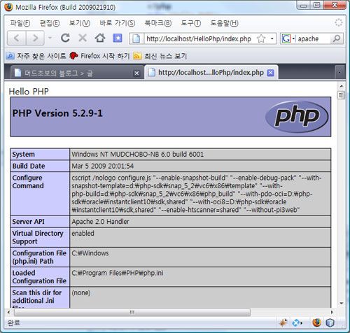This screenshot has width=350, height=333.
Task: Focus the URL field with localhost/HelloPhp/index.php
Action: 199,38
